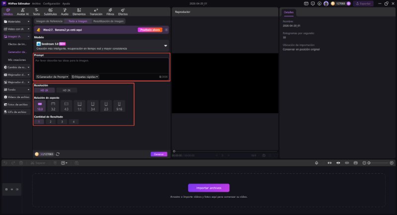Select HD 2K resolution

(x=44, y=90)
